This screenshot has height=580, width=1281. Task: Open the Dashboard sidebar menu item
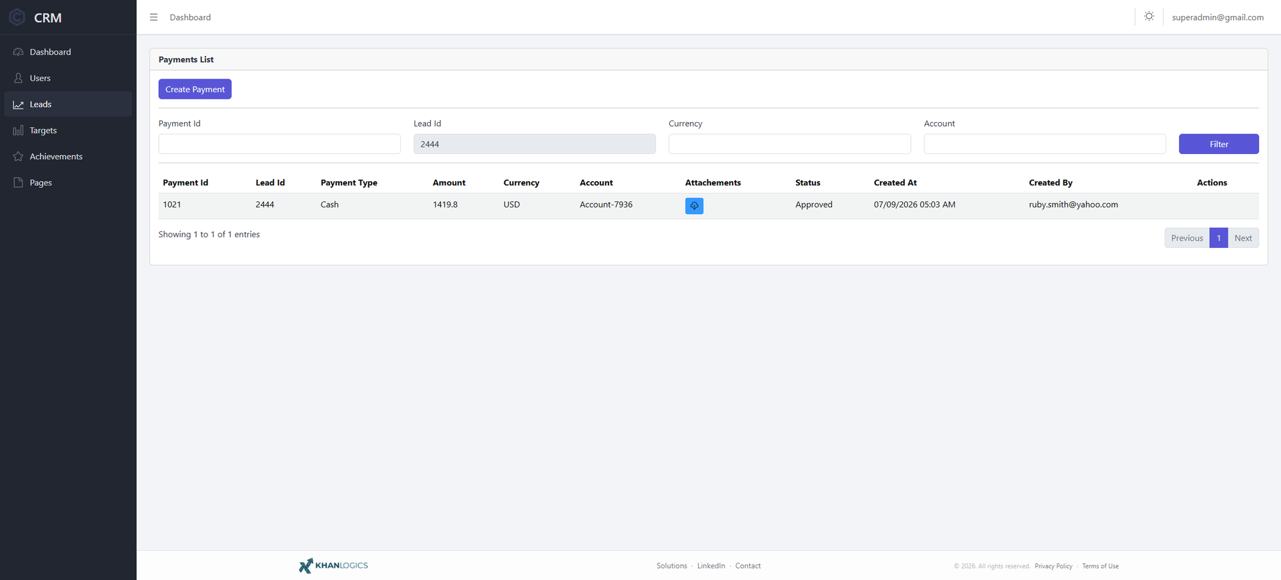[x=68, y=52]
